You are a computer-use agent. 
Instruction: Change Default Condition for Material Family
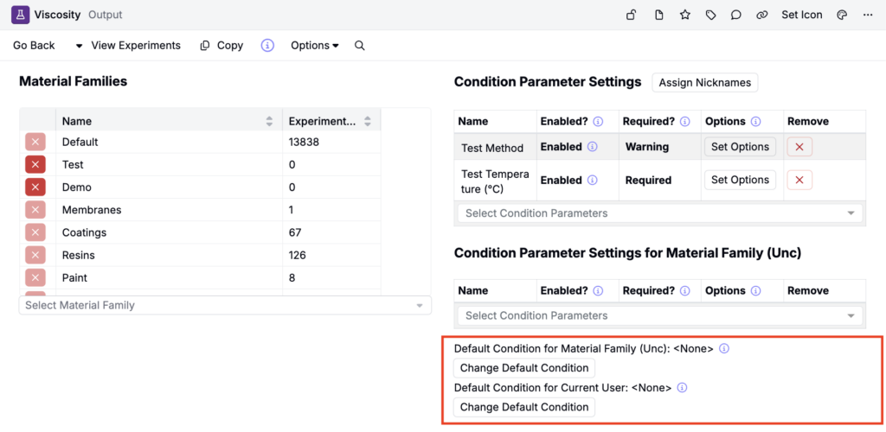(x=523, y=368)
